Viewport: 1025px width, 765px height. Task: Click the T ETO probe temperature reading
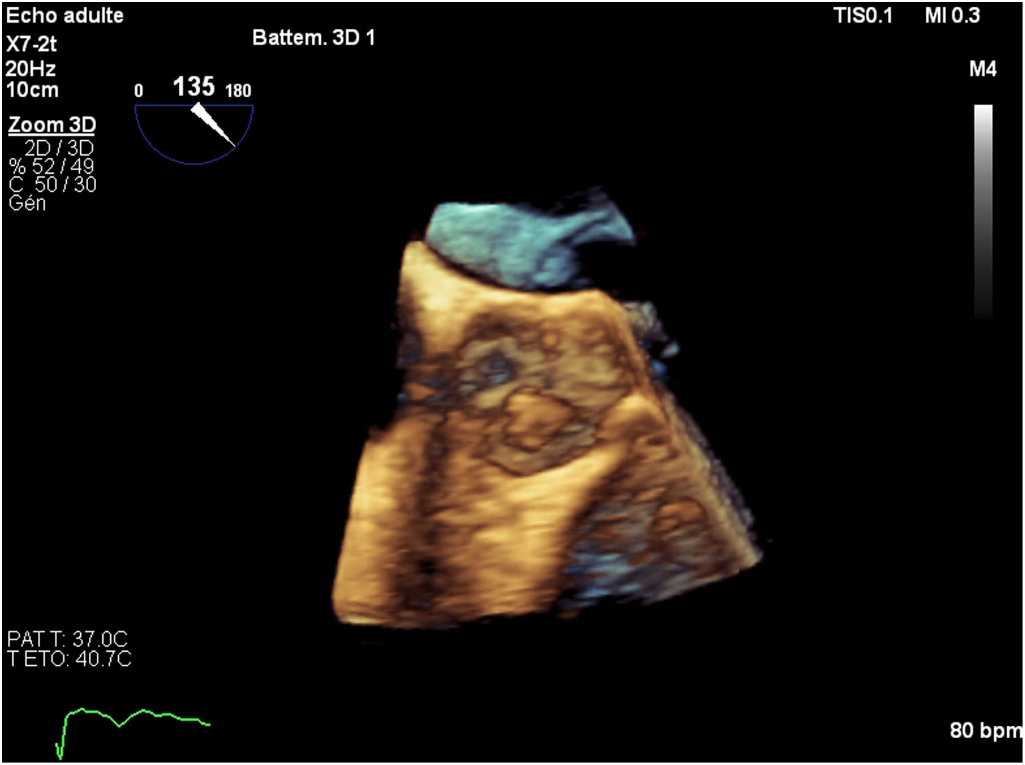tap(69, 659)
